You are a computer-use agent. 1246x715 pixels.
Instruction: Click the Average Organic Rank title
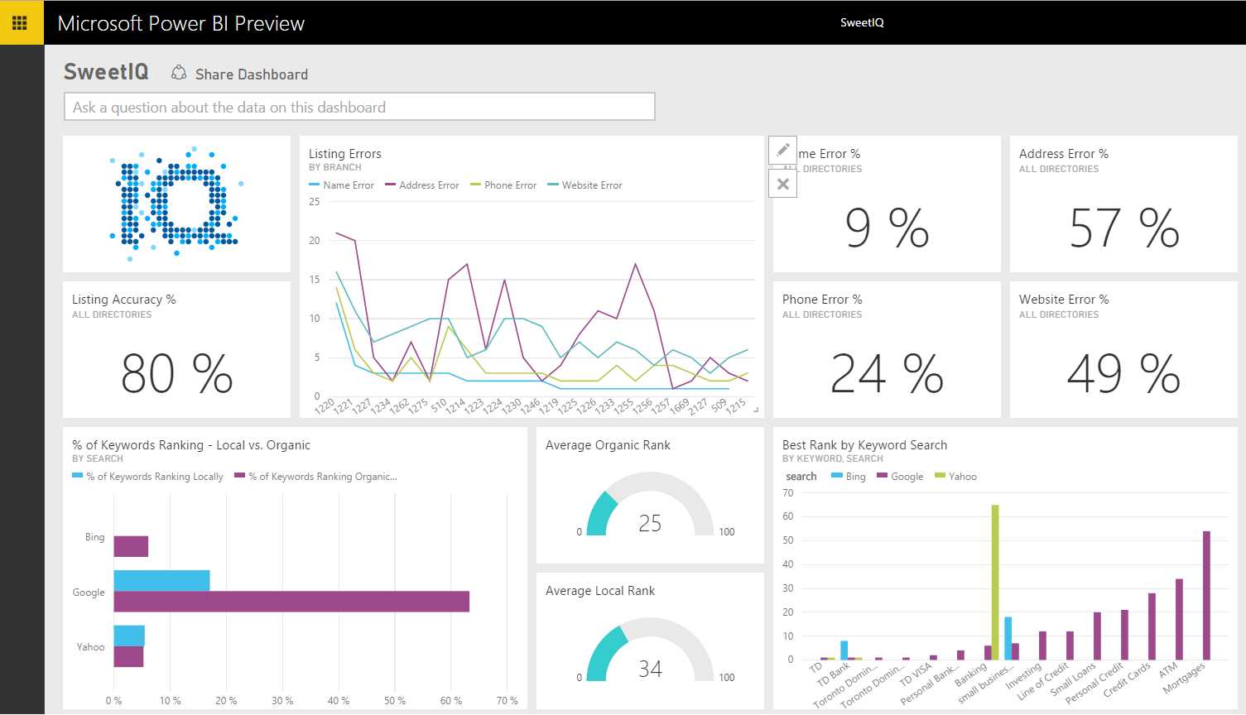click(608, 445)
